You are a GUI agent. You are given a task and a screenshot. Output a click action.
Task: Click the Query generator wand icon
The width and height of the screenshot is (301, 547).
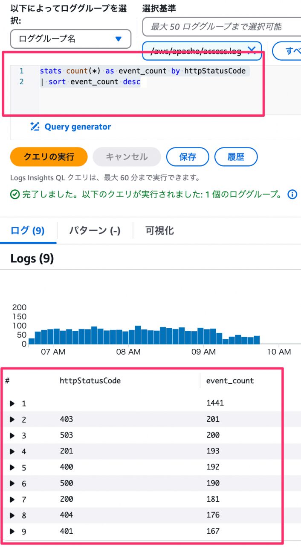(x=35, y=126)
